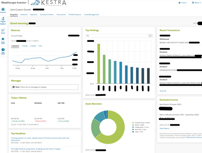Screen dimensions: 202x153
Task: Click the S&P 500 index label
Action: point(61,103)
